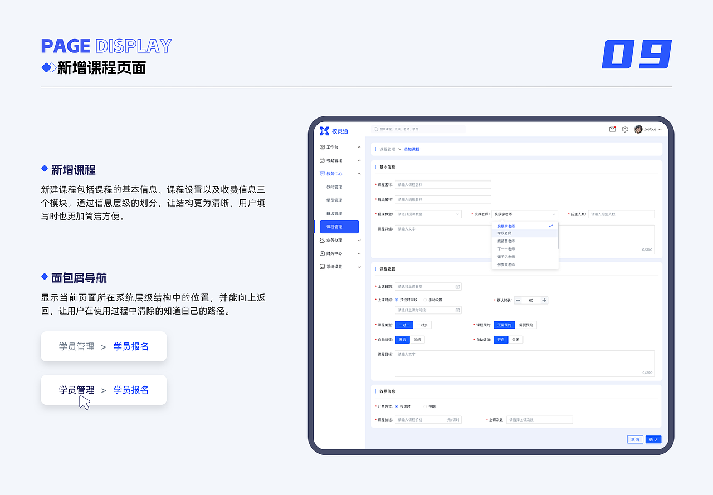Collapse the 教务中心 menu section
The image size is (713, 495).
tap(359, 173)
